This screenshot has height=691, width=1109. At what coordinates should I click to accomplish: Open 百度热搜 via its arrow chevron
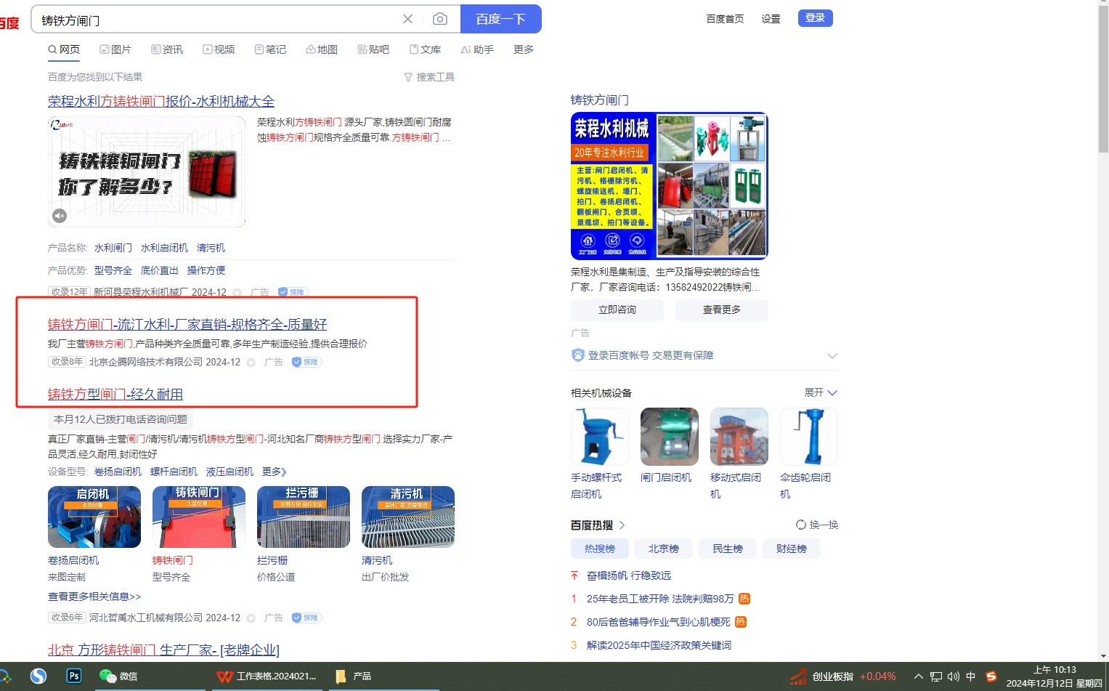coord(622,525)
